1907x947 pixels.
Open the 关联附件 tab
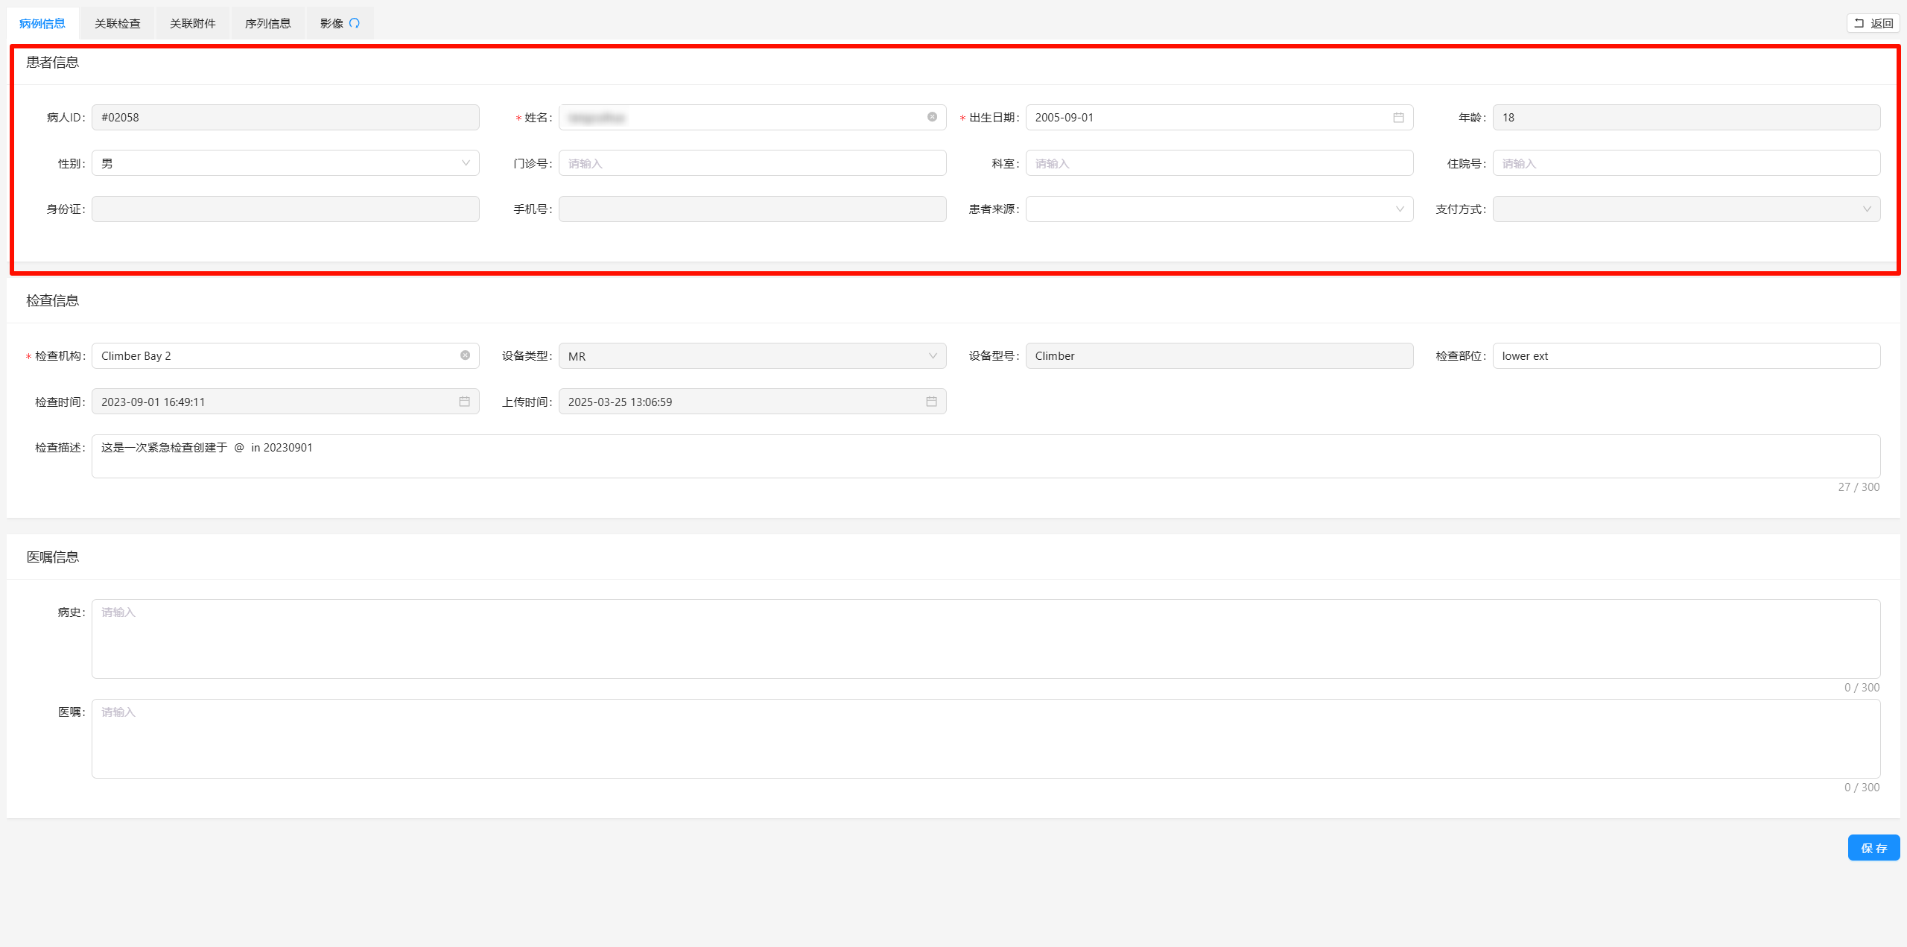coord(192,23)
